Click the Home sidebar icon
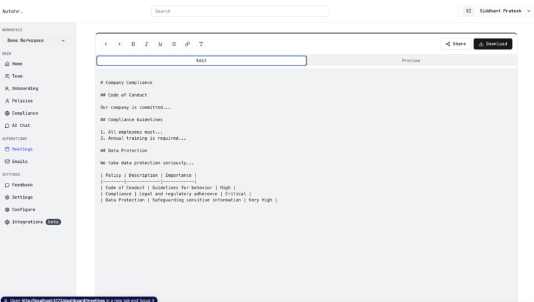 pos(7,64)
